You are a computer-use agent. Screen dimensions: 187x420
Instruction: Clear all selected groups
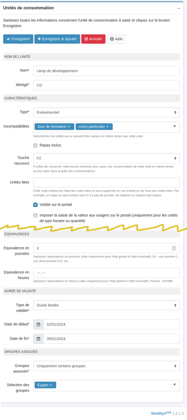174,384
